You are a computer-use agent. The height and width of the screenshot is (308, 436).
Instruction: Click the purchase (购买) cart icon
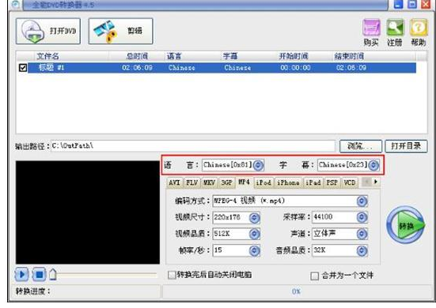pyautogui.click(x=371, y=28)
